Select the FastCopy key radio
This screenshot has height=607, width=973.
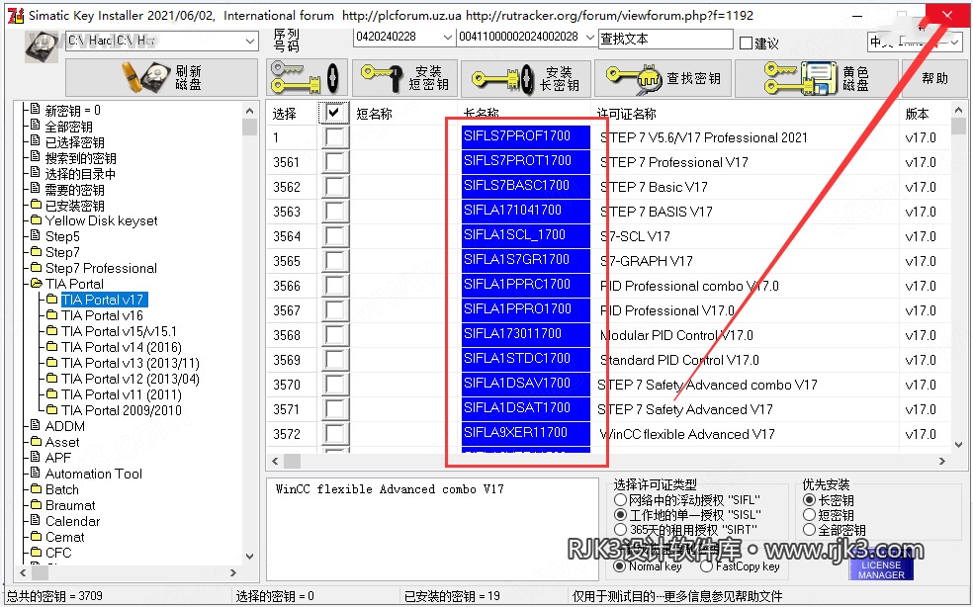(706, 566)
